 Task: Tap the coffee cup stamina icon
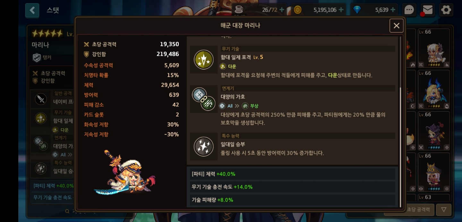239,9
